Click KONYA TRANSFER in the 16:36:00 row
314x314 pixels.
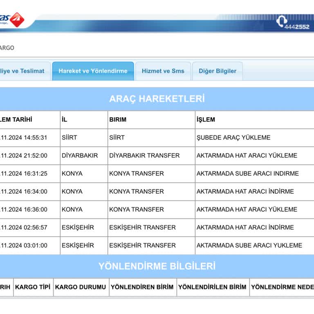point(151,210)
